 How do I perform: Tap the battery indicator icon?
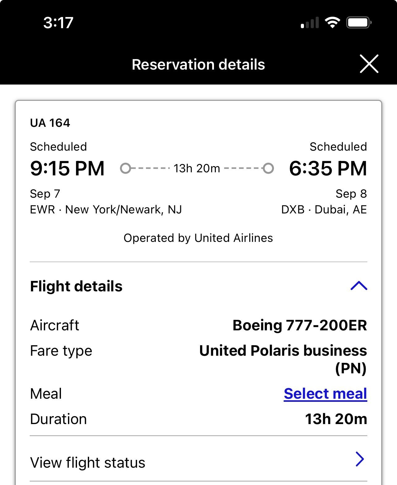359,23
